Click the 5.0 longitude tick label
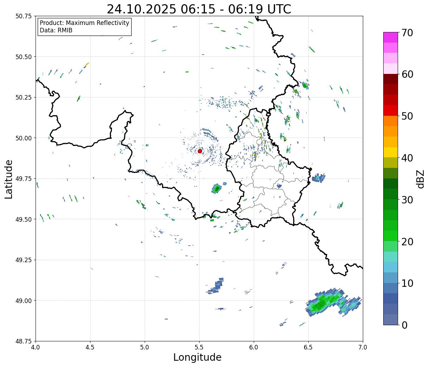 point(145,347)
